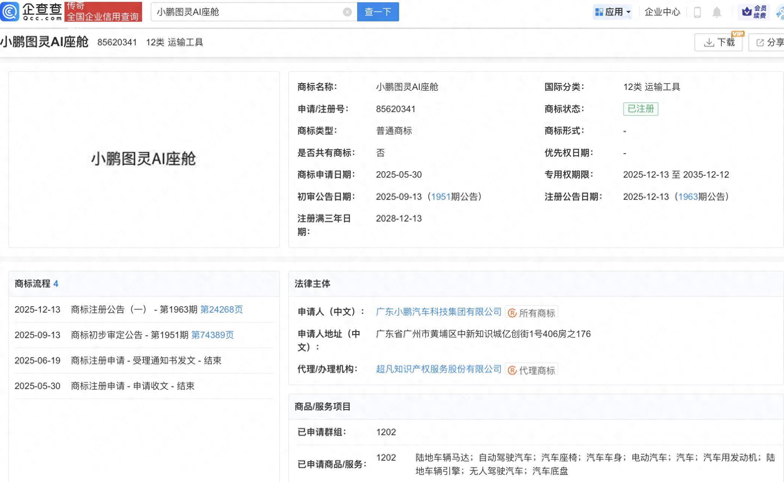Open agency 超凡知识产权服务股份有限公司 link
This screenshot has width=784, height=482.
438,369
